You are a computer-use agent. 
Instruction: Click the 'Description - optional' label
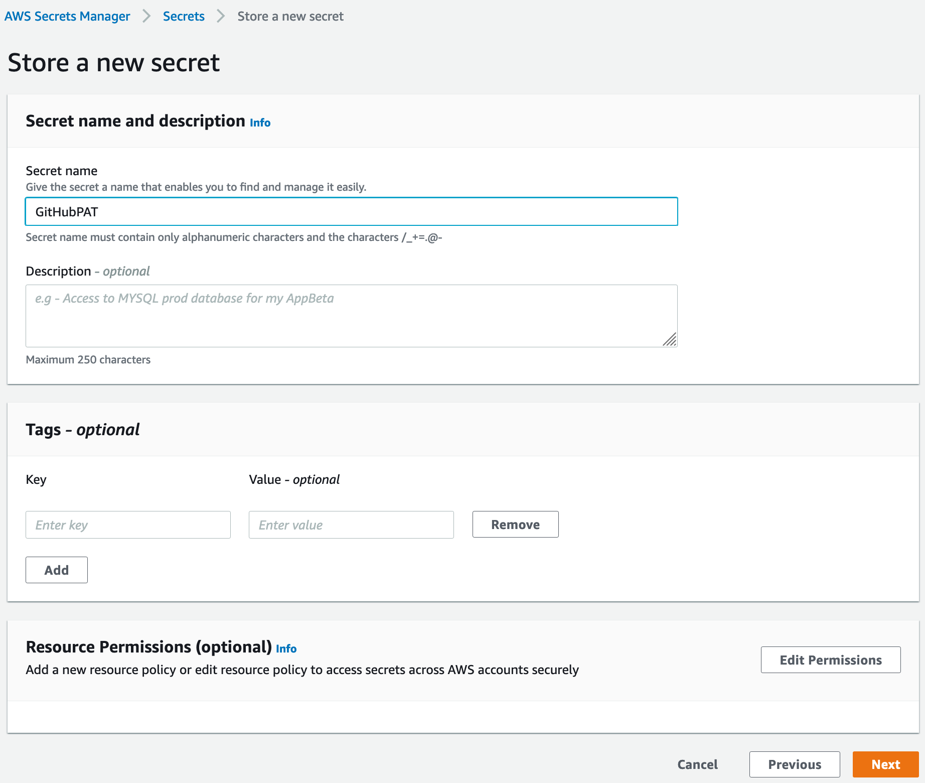click(88, 272)
